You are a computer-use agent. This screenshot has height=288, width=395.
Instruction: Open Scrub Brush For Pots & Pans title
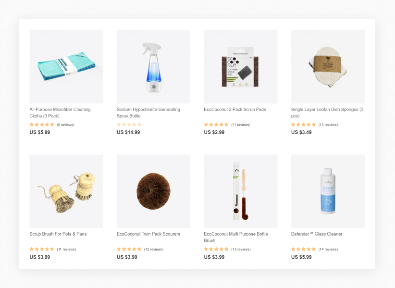[x=58, y=234]
